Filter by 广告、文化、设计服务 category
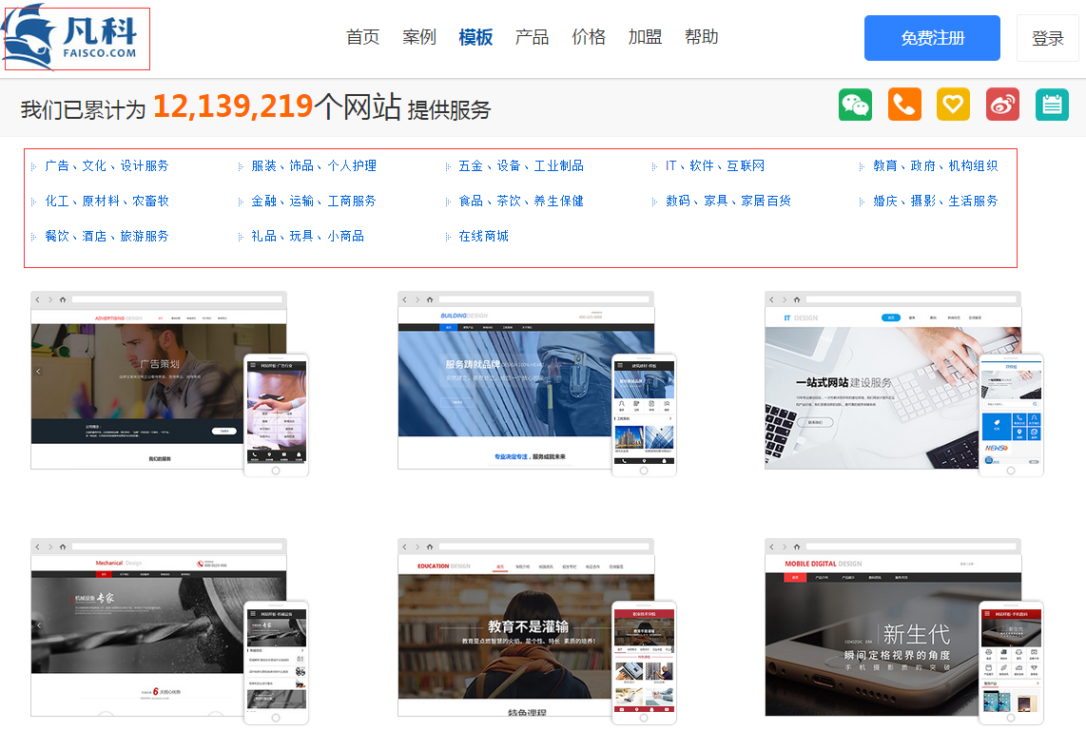Screen dimensions: 1086x731 click(107, 165)
